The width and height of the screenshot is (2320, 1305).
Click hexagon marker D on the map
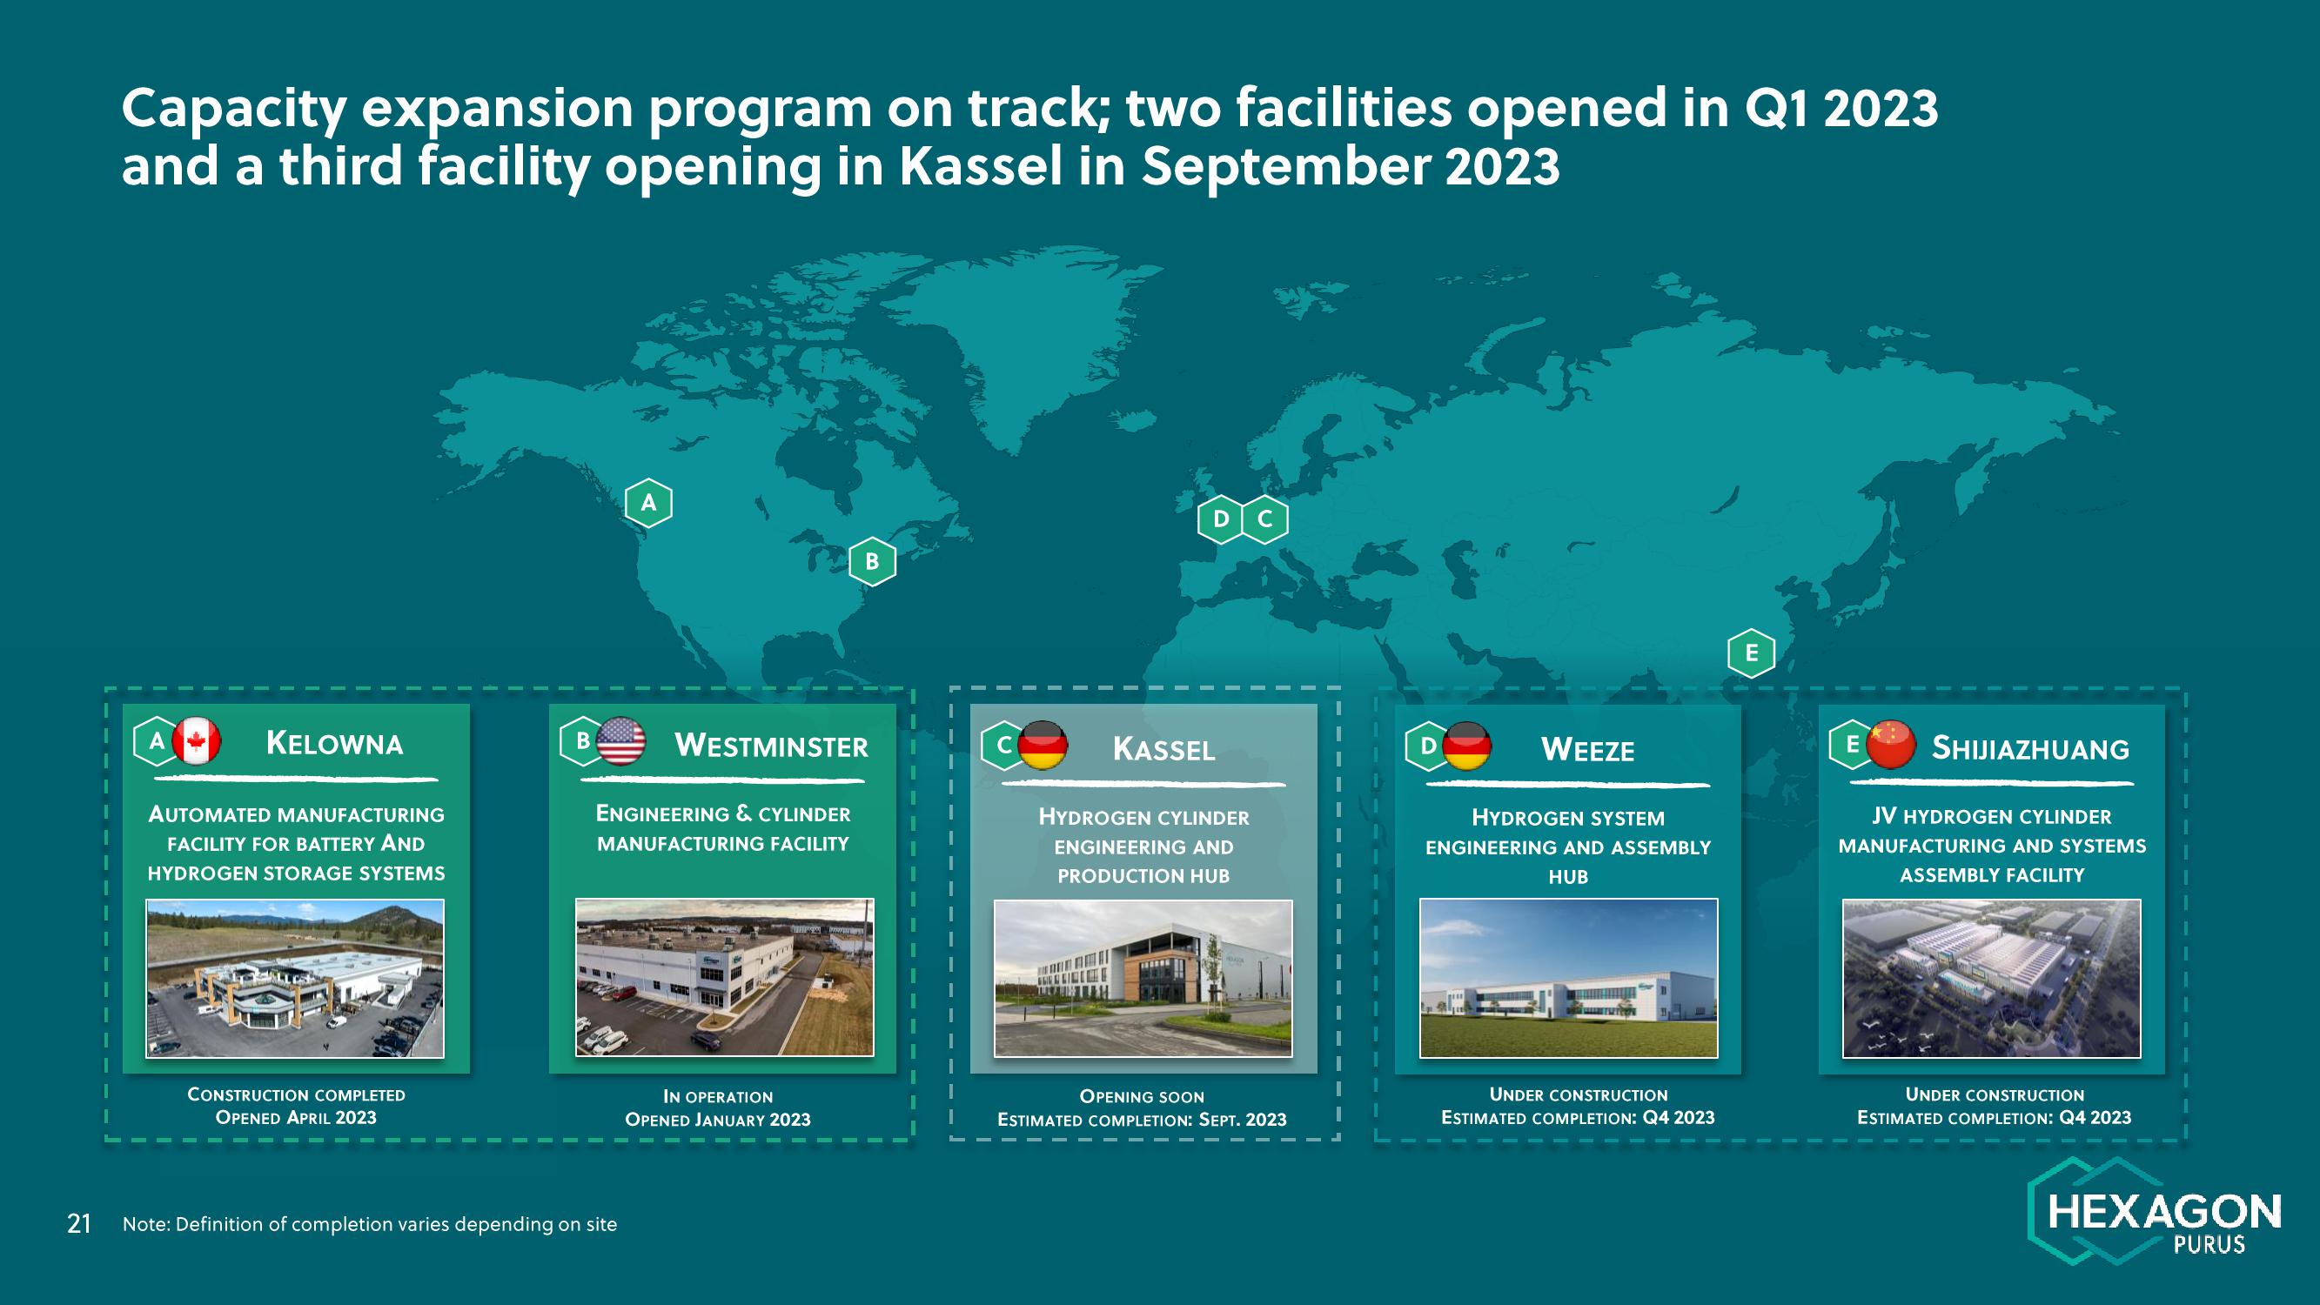1221,519
